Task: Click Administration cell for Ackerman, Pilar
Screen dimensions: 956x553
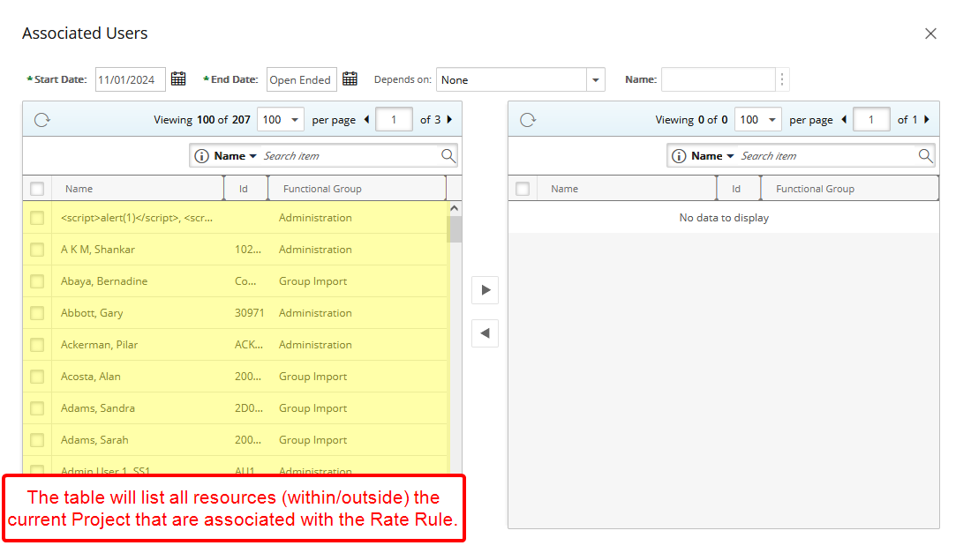Action: pos(315,345)
